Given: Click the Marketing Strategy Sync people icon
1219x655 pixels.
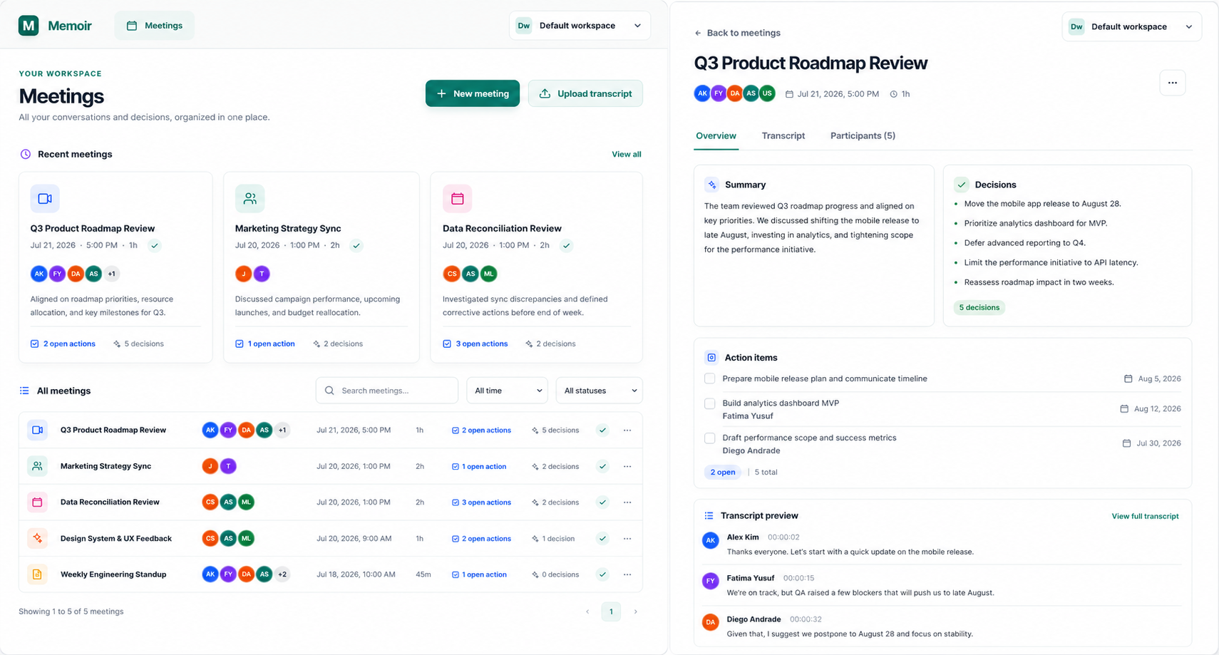Looking at the screenshot, I should pyautogui.click(x=250, y=199).
